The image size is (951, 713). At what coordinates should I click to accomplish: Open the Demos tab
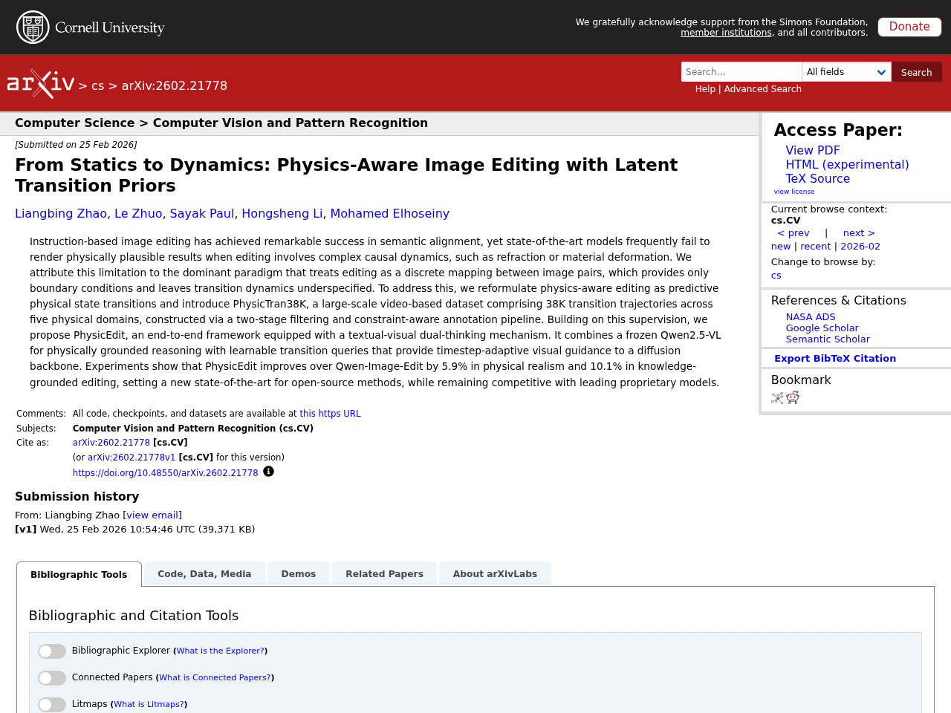[298, 573]
